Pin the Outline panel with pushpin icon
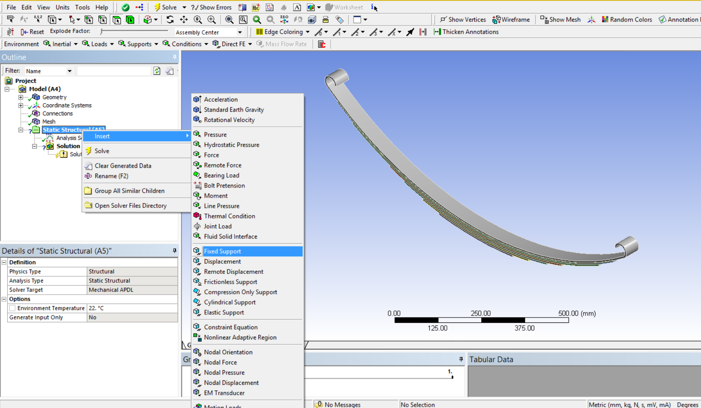701x408 pixels. tap(175, 57)
